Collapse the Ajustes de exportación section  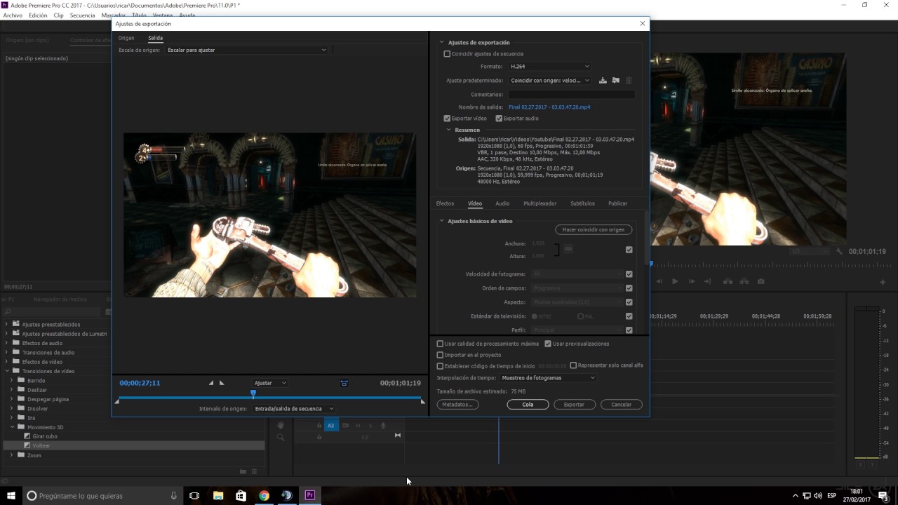pos(442,43)
